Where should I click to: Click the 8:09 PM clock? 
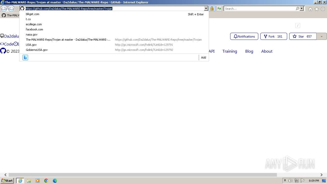click(314, 181)
